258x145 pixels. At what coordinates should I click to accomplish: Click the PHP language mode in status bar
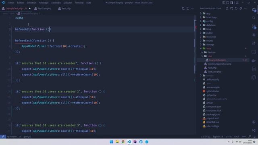243,137
